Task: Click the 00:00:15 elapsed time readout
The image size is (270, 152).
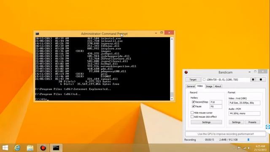Action: [x=209, y=140]
